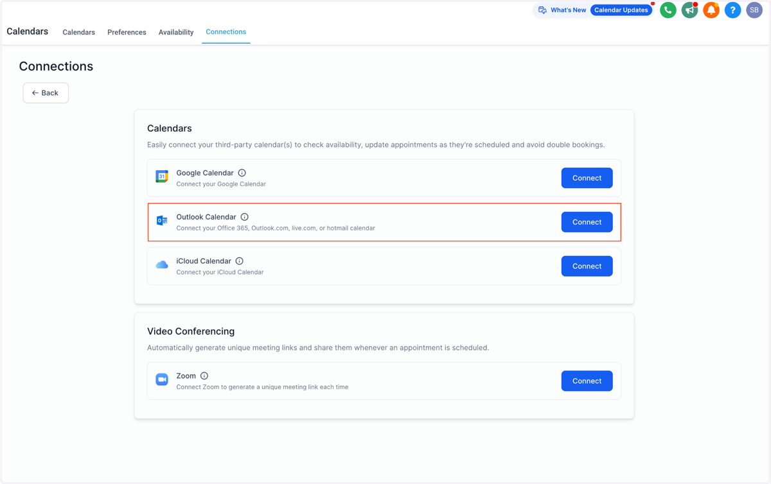Click the Google Calendar logo icon

pos(162,177)
